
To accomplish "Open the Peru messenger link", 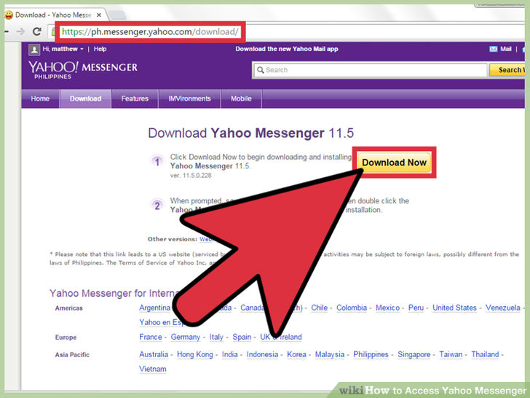I will [416, 308].
